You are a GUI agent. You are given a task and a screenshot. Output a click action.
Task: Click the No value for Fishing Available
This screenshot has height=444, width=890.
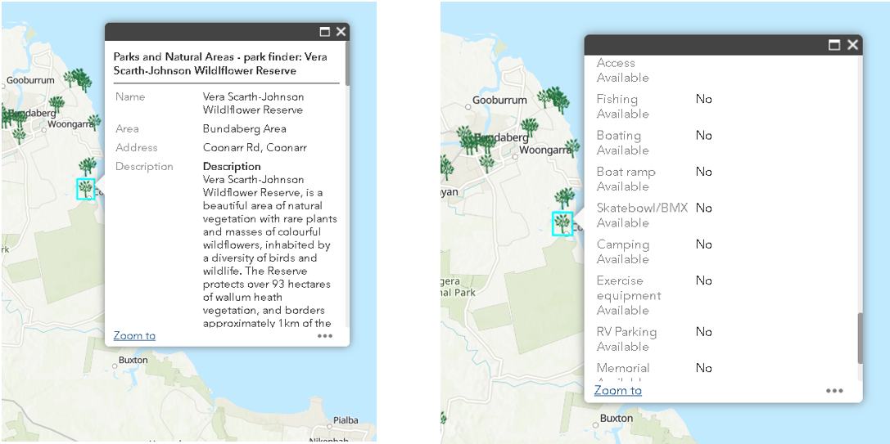click(x=704, y=99)
